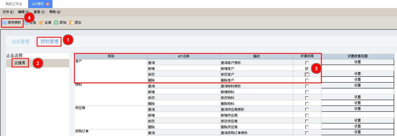Screen dimensions: 397x136
Task: Click the 删除供应商 description cell
Action: tap(257, 127)
